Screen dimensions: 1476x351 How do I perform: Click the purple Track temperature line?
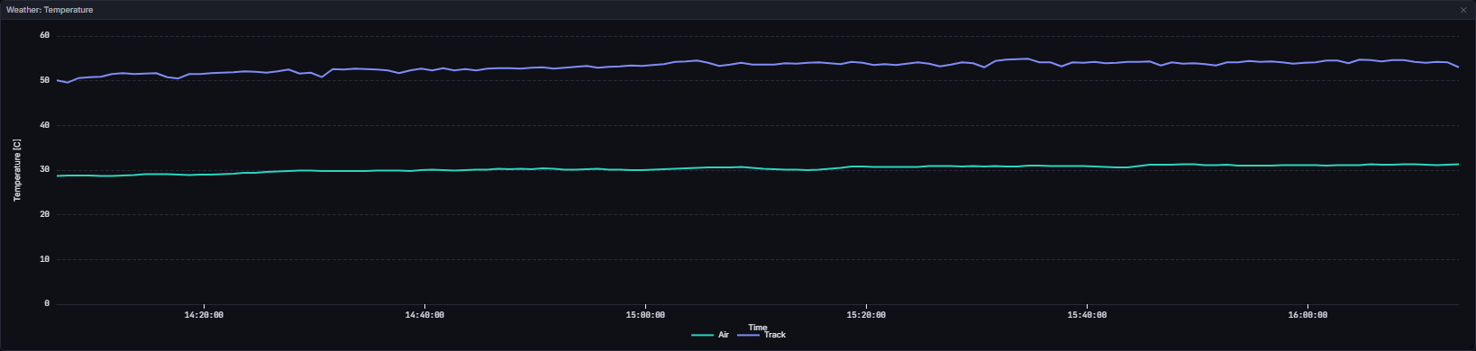click(x=757, y=64)
